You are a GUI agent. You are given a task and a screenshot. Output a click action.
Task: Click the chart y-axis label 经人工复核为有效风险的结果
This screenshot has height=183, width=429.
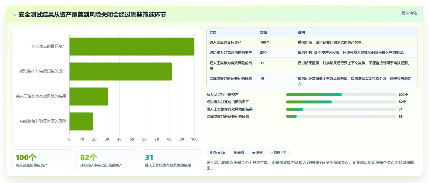click(x=41, y=96)
